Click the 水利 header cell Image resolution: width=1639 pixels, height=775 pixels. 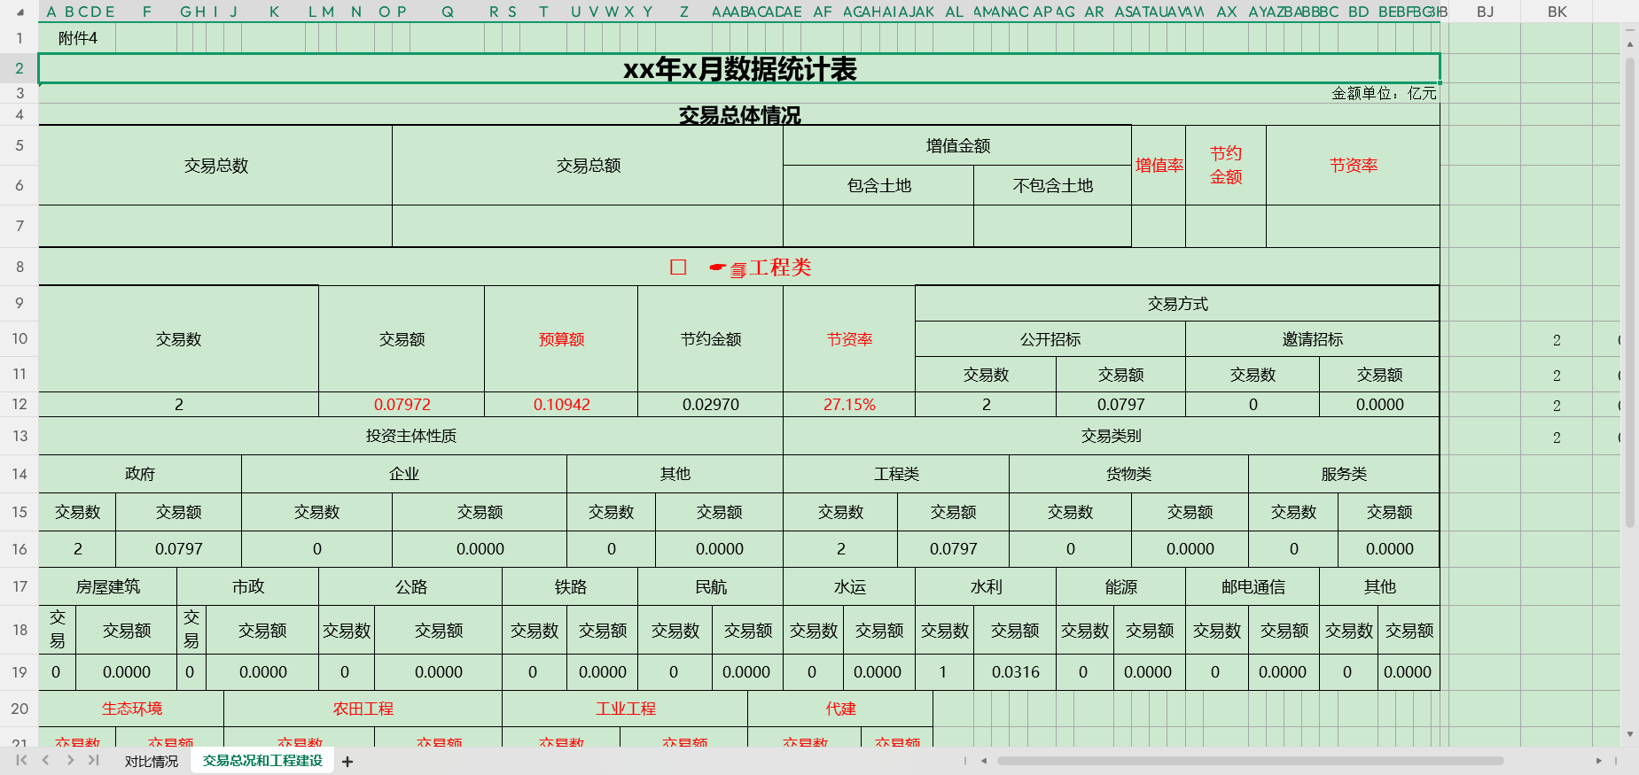tap(986, 586)
